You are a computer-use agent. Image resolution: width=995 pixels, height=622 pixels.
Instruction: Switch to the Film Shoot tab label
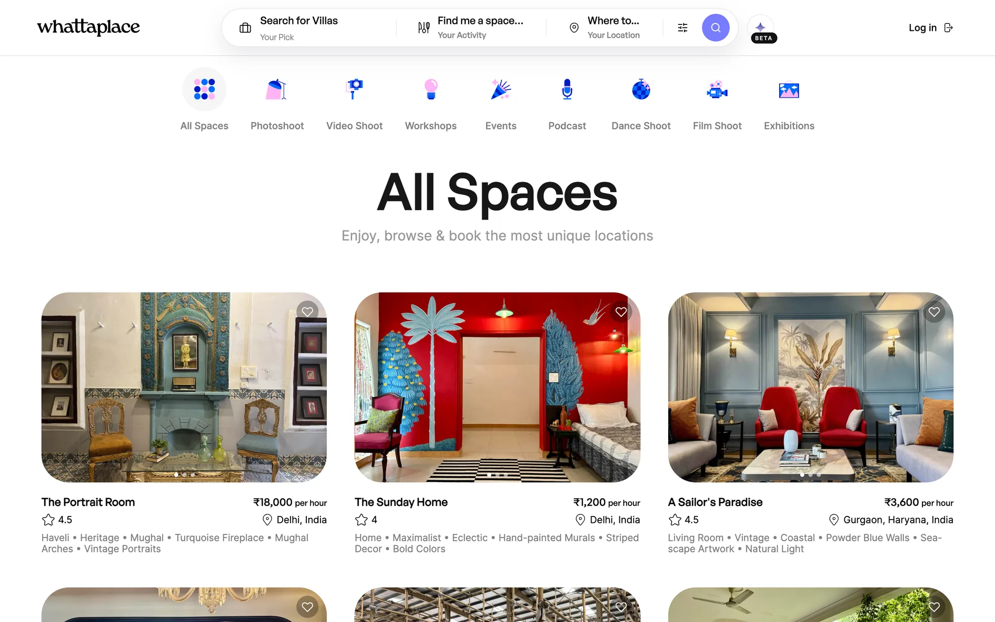pyautogui.click(x=717, y=126)
